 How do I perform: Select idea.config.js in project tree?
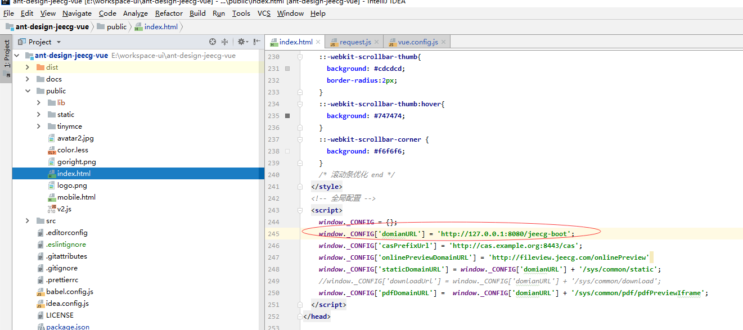click(67, 304)
